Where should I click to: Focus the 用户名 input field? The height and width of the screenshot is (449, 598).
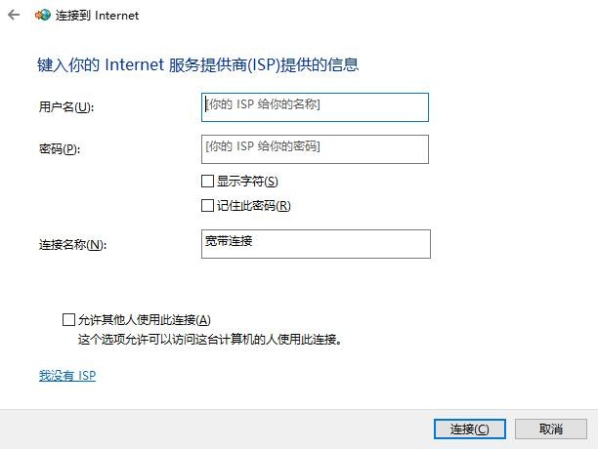tap(314, 106)
